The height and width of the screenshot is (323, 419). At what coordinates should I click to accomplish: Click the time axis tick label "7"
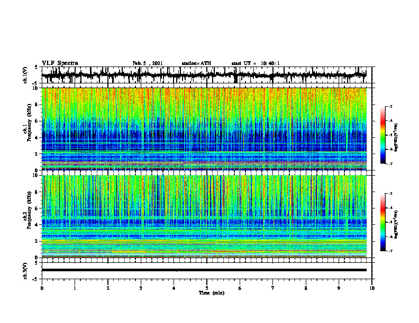273,288
